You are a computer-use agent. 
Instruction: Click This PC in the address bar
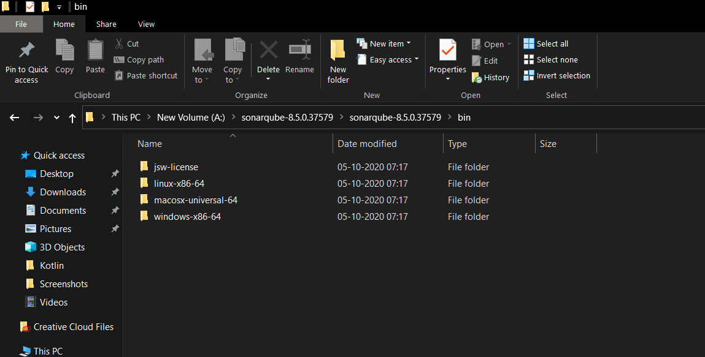(x=126, y=118)
